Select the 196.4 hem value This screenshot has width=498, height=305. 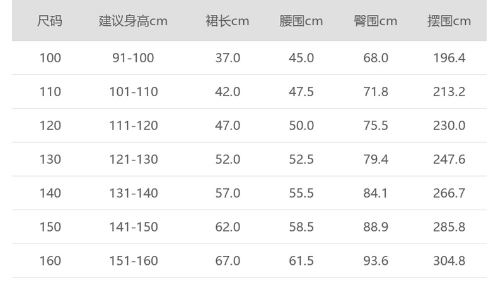pos(449,58)
